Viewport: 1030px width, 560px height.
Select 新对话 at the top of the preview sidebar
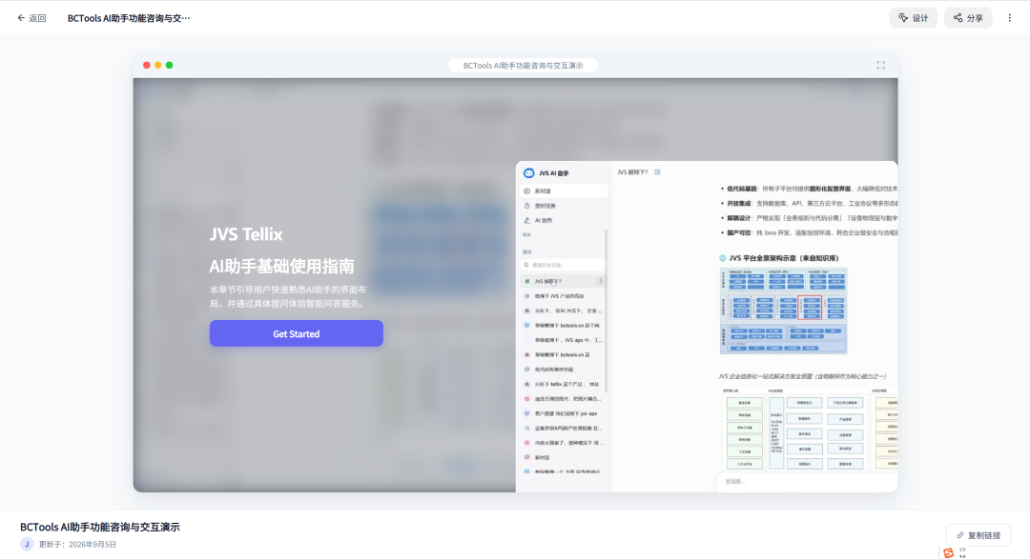coord(565,190)
